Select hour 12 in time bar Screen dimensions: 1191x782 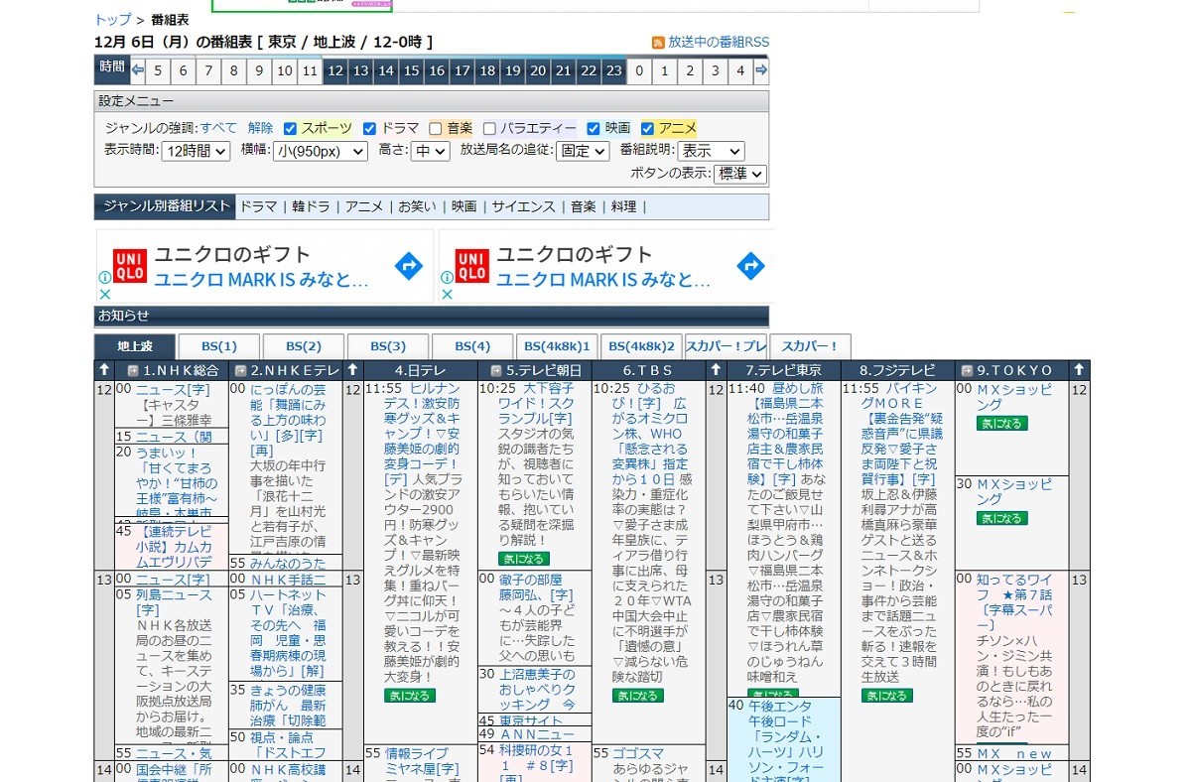[335, 70]
